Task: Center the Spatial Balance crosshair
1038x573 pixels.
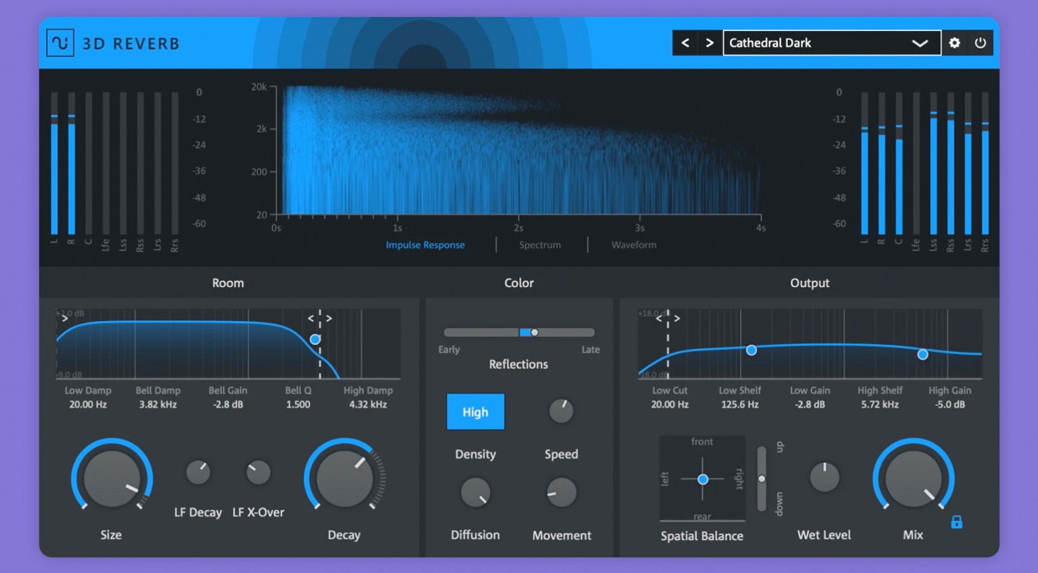Action: click(702, 479)
